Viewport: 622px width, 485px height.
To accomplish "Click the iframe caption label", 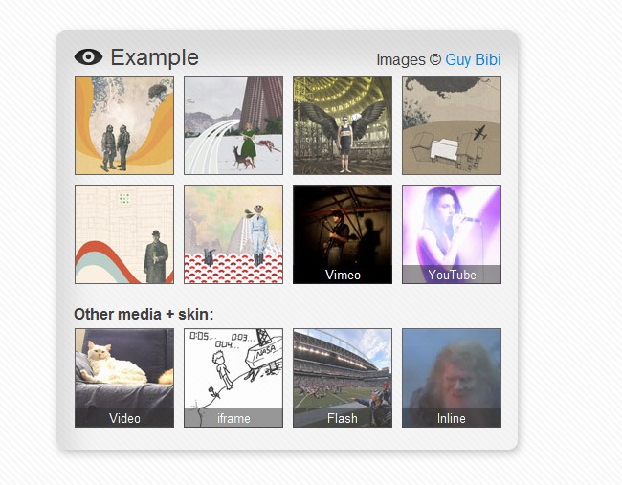I will (x=233, y=419).
